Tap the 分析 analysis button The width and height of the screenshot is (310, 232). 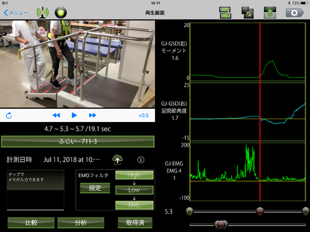pos(81,223)
